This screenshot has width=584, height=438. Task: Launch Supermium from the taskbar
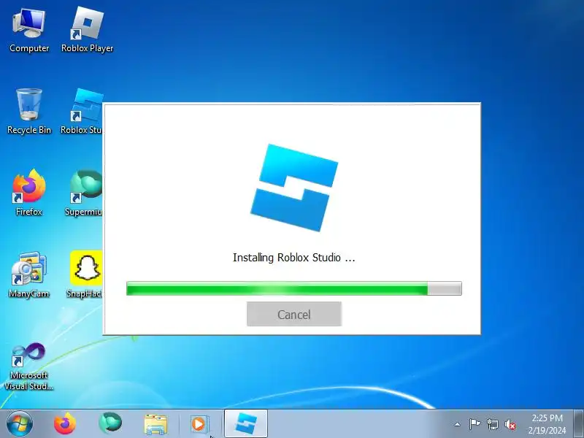coord(110,424)
